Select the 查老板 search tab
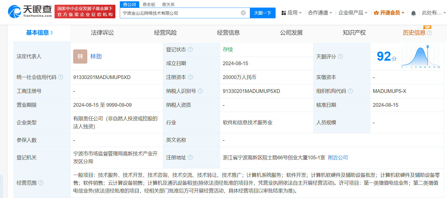This screenshot has height=198, width=447. click(149, 4)
